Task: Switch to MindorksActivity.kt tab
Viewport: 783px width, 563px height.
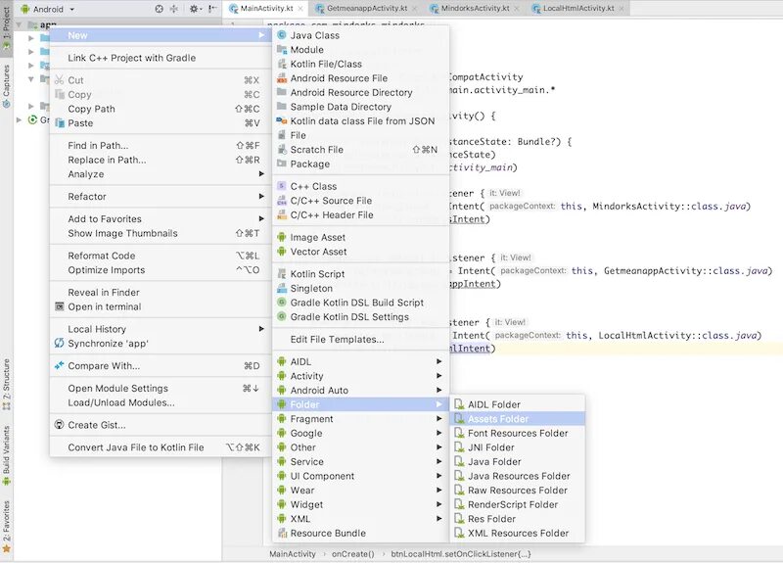Action: click(x=475, y=8)
